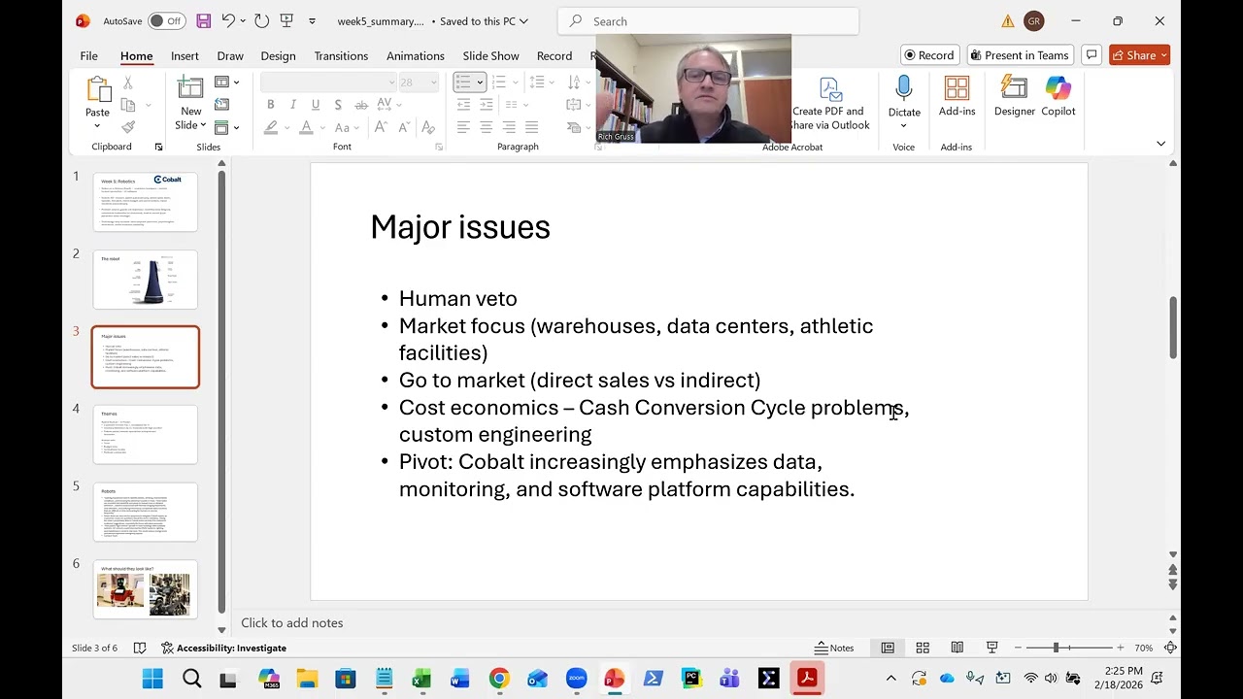Click Accessibility: Investigate in status bar
This screenshot has height=699, width=1243.
click(x=224, y=648)
